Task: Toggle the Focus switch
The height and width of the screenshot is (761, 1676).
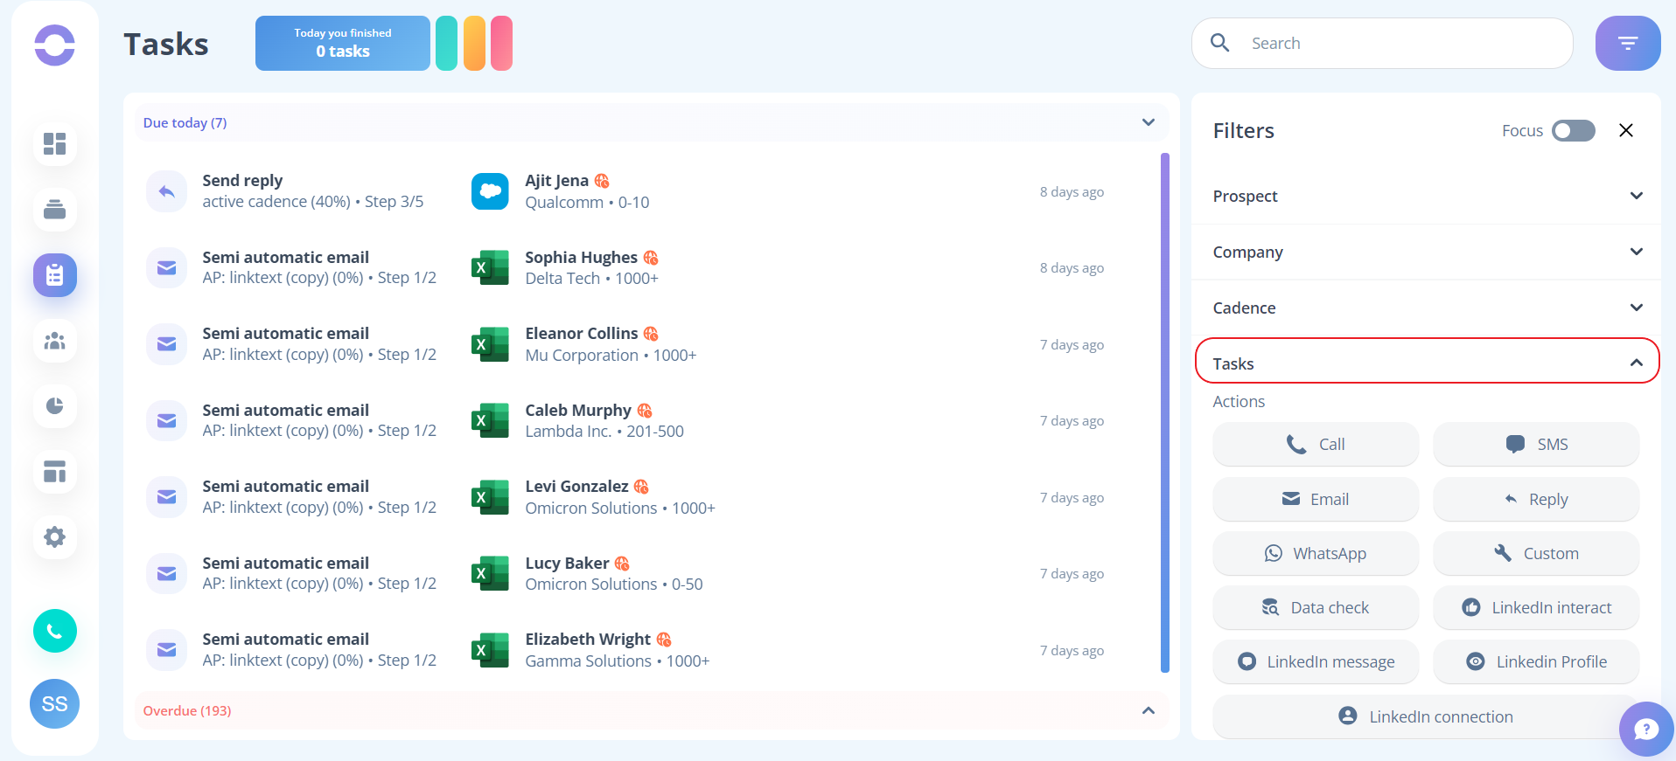Action: click(x=1573, y=130)
